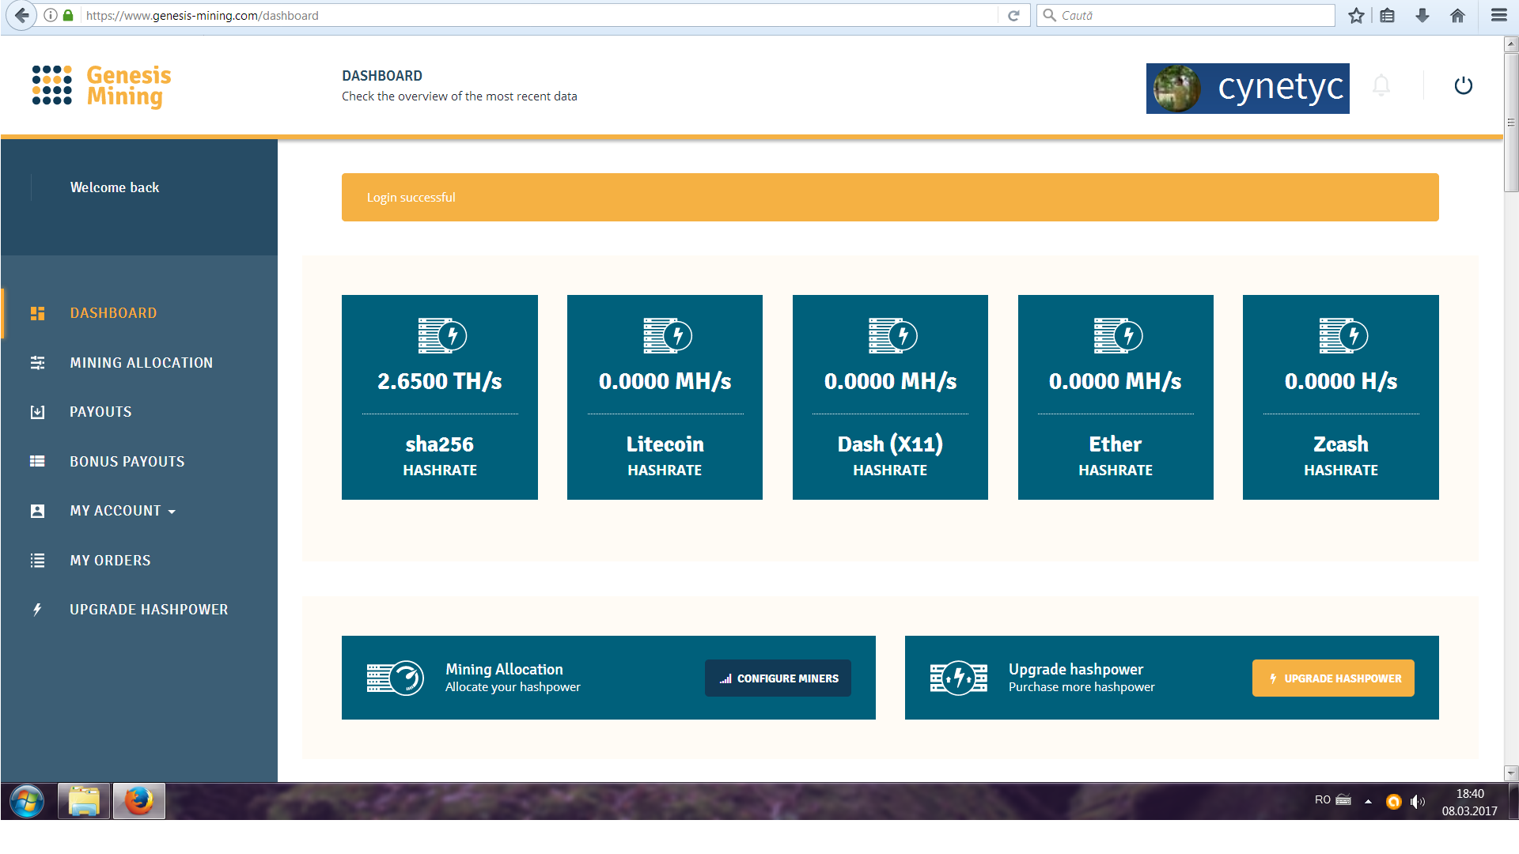Go back with browser back arrow

coord(21,15)
